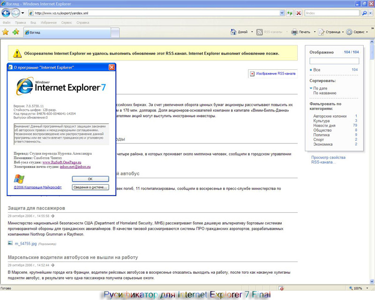The image size is (375, 300).
Task: Click the Add to Favorites star-plus icon
Action: [16, 32]
